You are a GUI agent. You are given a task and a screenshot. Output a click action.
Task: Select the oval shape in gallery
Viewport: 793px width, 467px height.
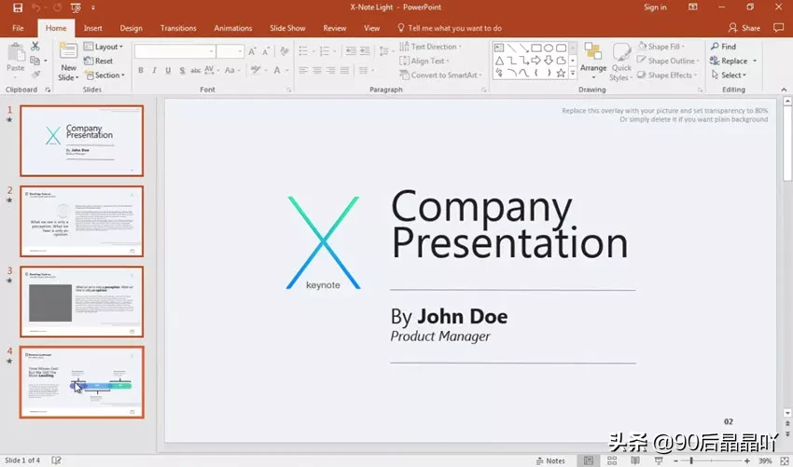pyautogui.click(x=549, y=48)
